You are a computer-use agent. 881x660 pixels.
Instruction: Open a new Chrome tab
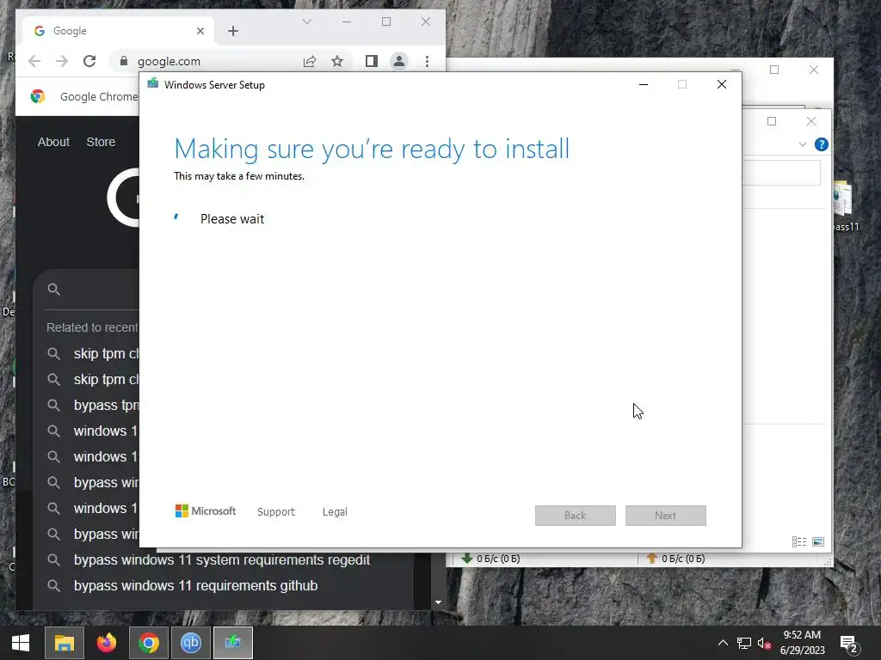pos(233,31)
